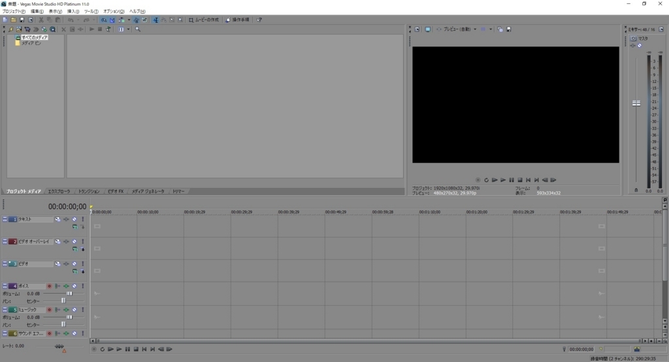Open the ツール menu
The width and height of the screenshot is (669, 362).
tap(91, 12)
